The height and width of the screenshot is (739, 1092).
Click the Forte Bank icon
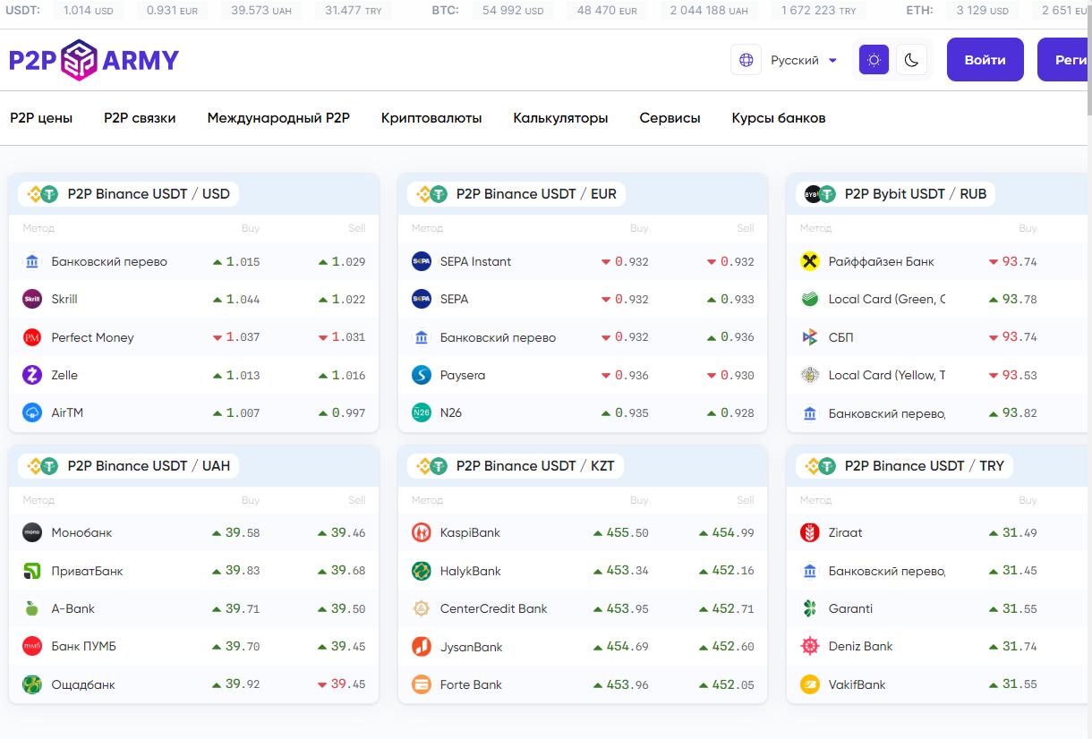421,684
